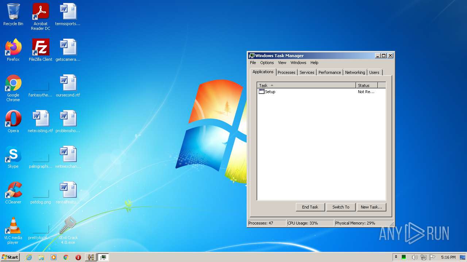Show hidden tray icons arrow

click(x=396, y=257)
